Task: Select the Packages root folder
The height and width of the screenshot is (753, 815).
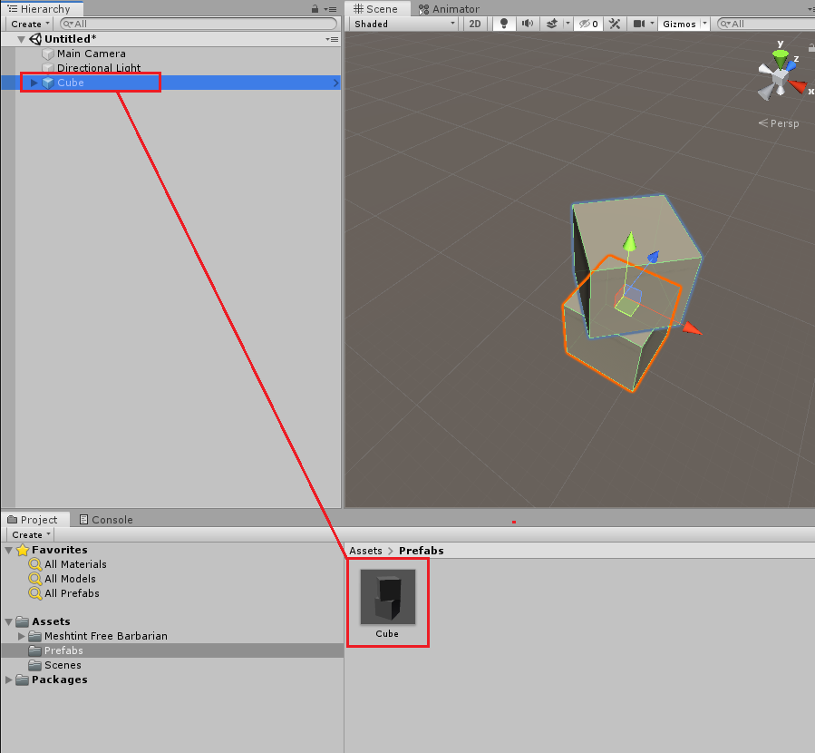Action: pyautogui.click(x=59, y=680)
